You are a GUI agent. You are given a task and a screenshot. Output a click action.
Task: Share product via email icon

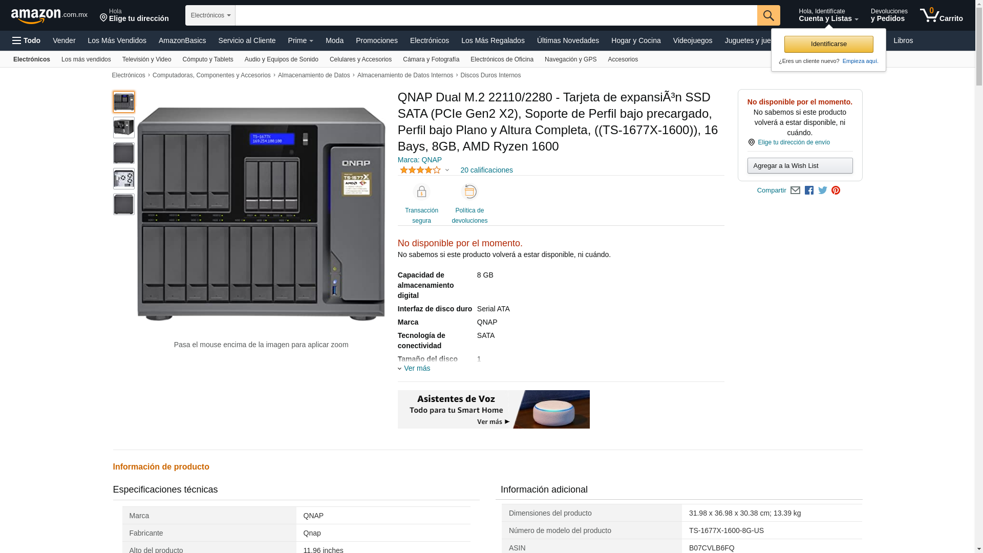pyautogui.click(x=795, y=190)
